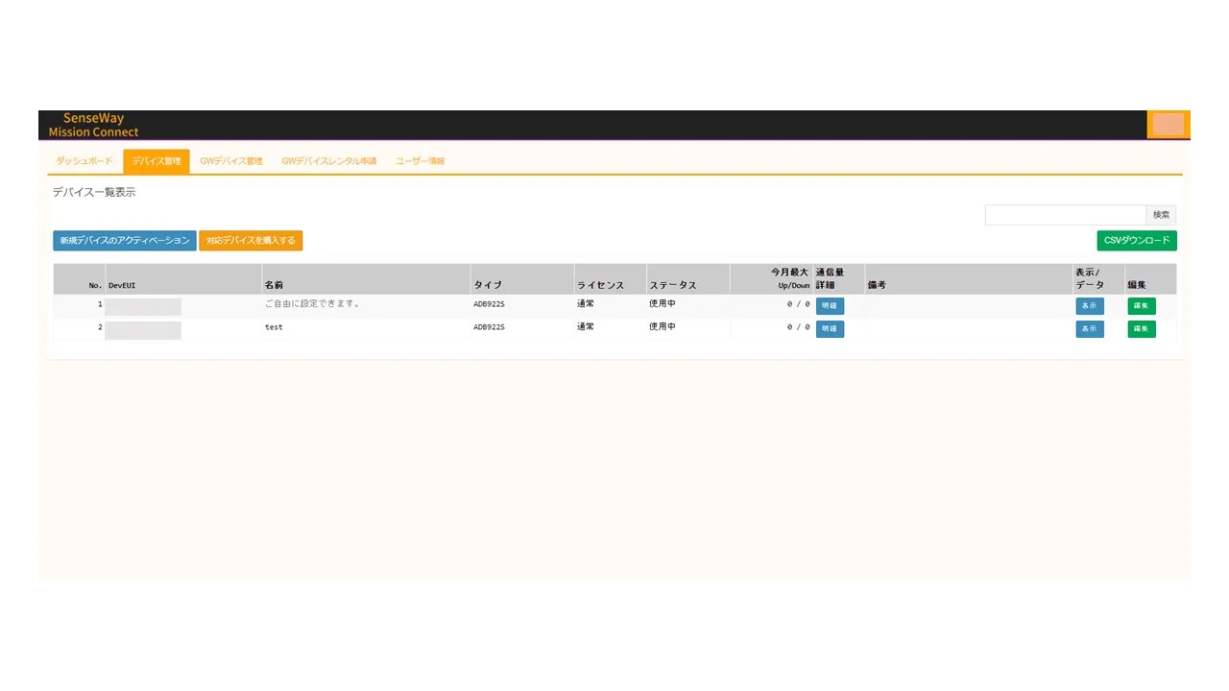The height and width of the screenshot is (691, 1229).
Task: Click ADB922S type in test row
Action: (x=489, y=327)
